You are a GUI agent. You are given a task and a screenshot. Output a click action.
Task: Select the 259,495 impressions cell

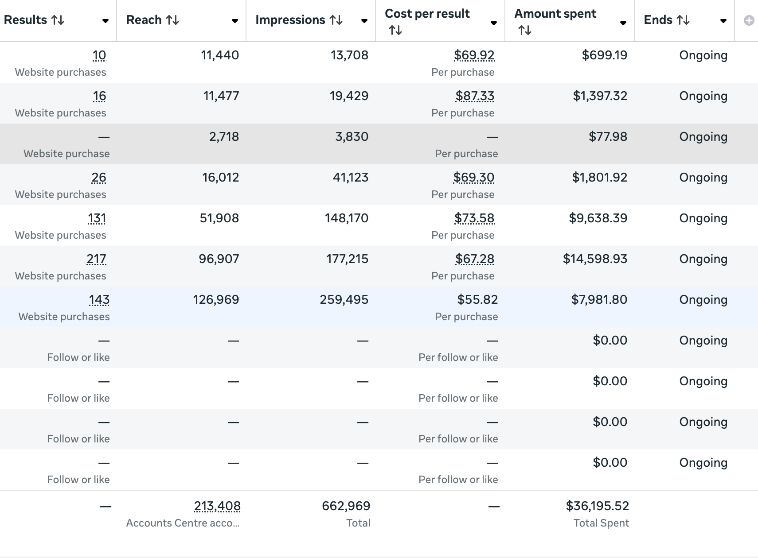(344, 300)
